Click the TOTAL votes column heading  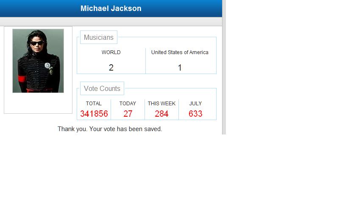94,104
